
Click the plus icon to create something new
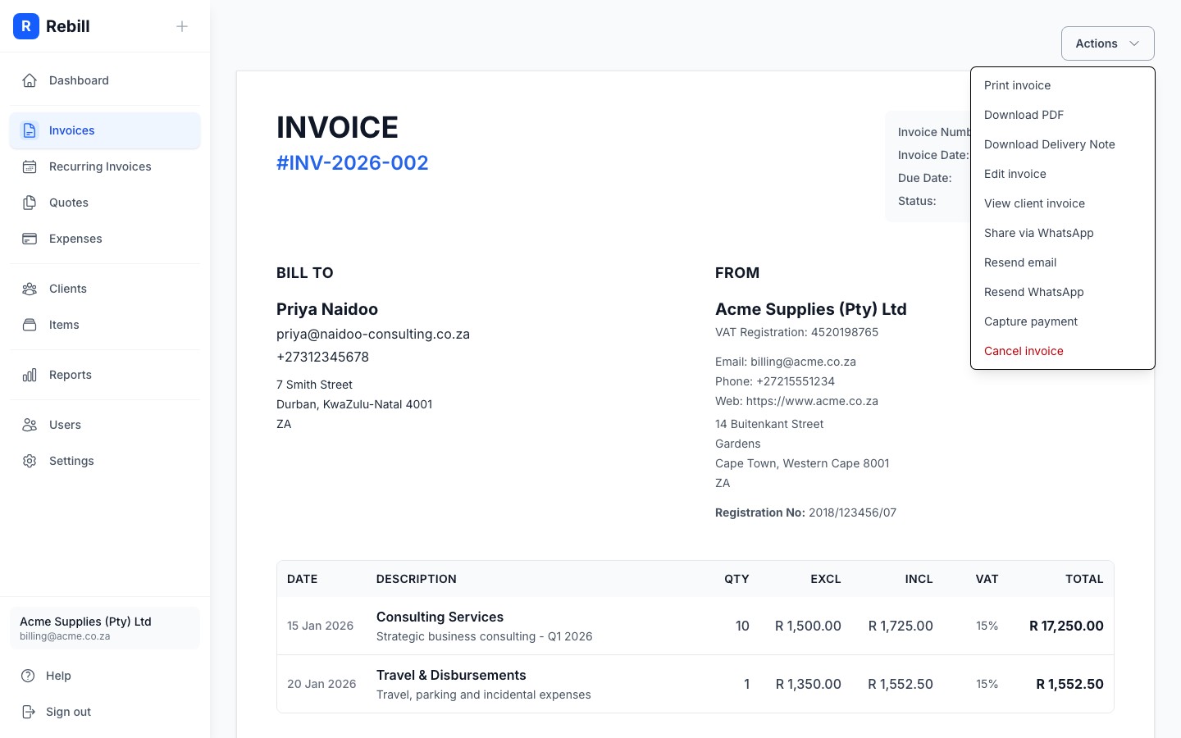click(x=181, y=26)
